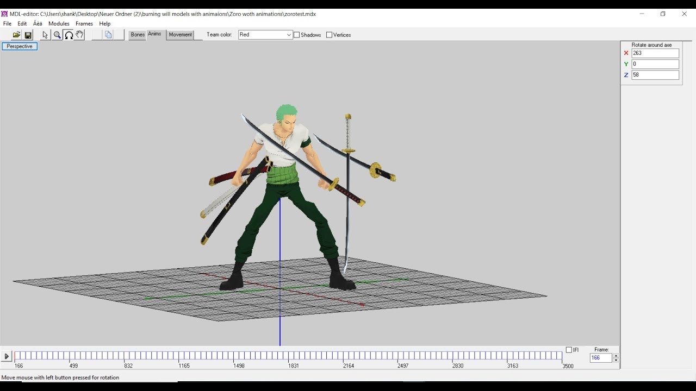The height and width of the screenshot is (391, 696).
Task: Open the Âëä menu
Action: click(38, 24)
